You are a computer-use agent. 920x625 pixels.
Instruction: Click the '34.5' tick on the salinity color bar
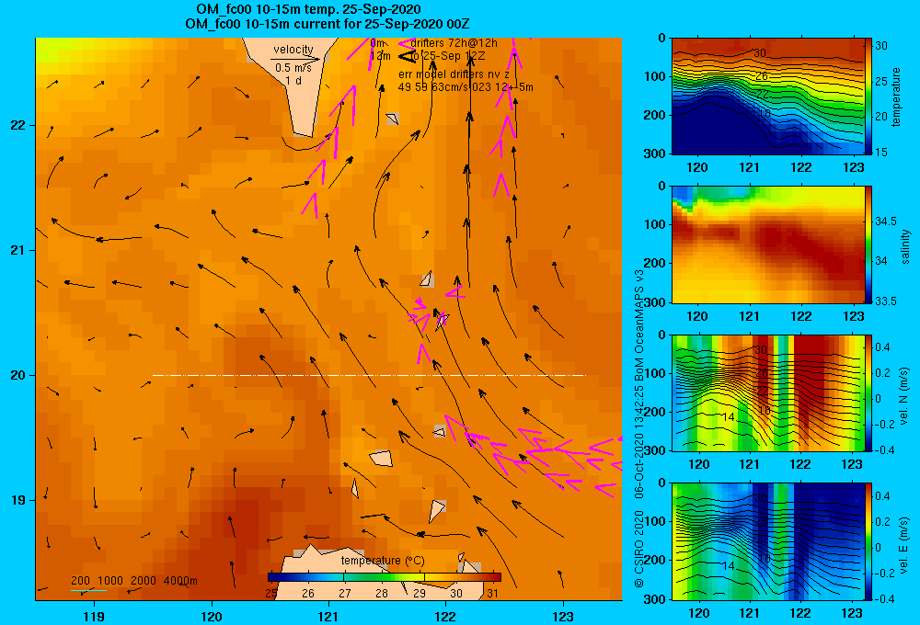pyautogui.click(x=885, y=221)
